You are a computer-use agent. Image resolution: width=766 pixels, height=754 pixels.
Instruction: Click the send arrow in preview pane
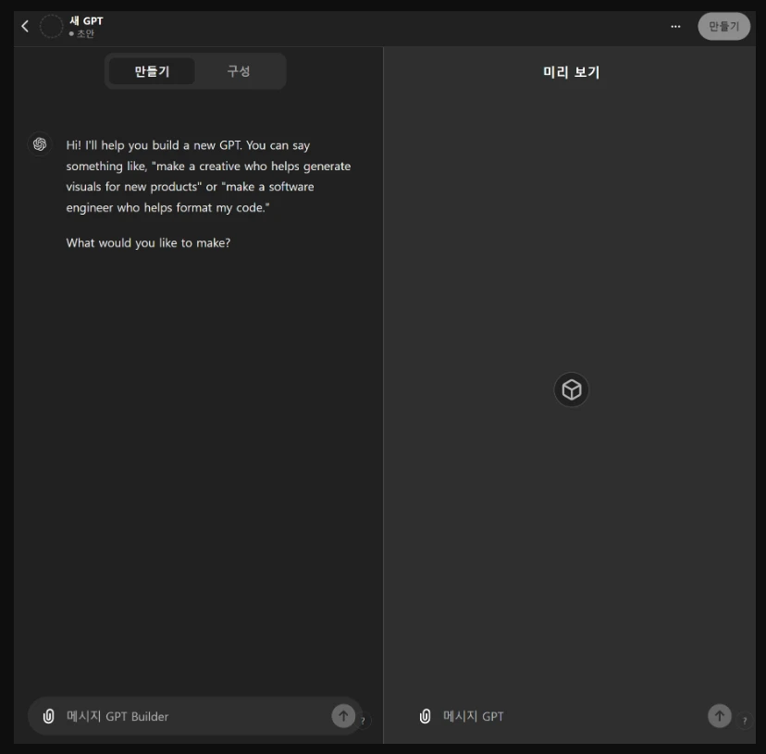pos(719,716)
